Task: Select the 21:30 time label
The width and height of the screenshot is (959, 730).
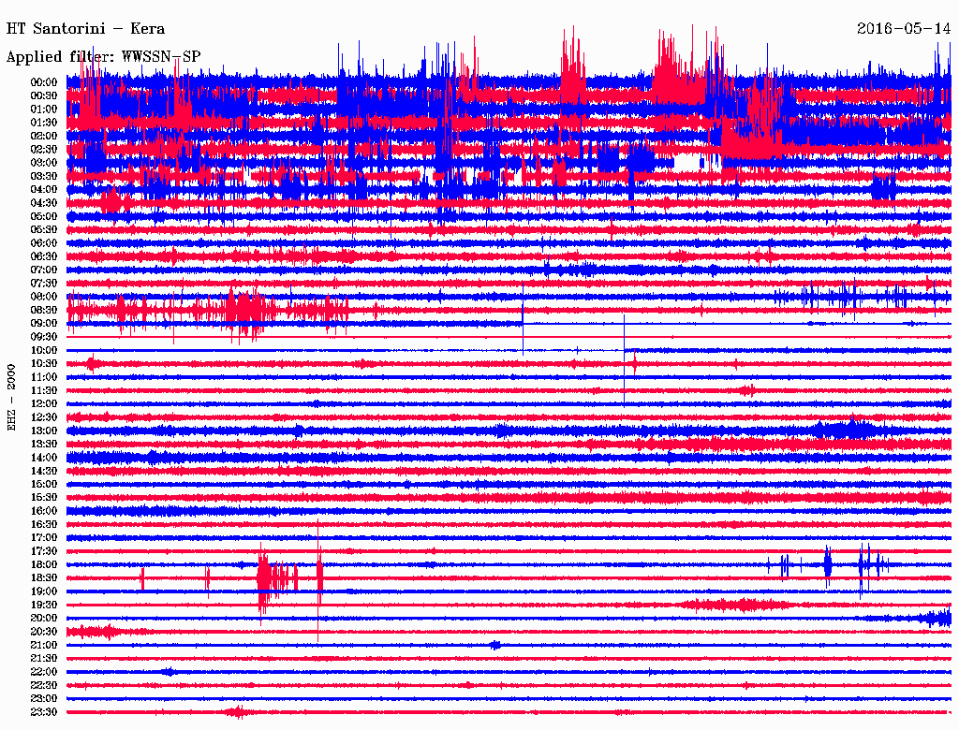Action: pyautogui.click(x=44, y=659)
